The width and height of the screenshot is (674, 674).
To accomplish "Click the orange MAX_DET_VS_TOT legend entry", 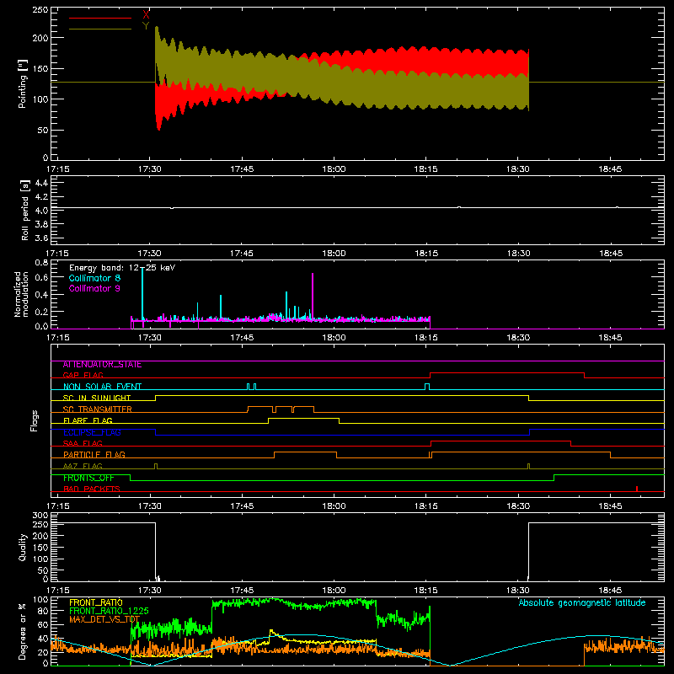I will point(104,619).
